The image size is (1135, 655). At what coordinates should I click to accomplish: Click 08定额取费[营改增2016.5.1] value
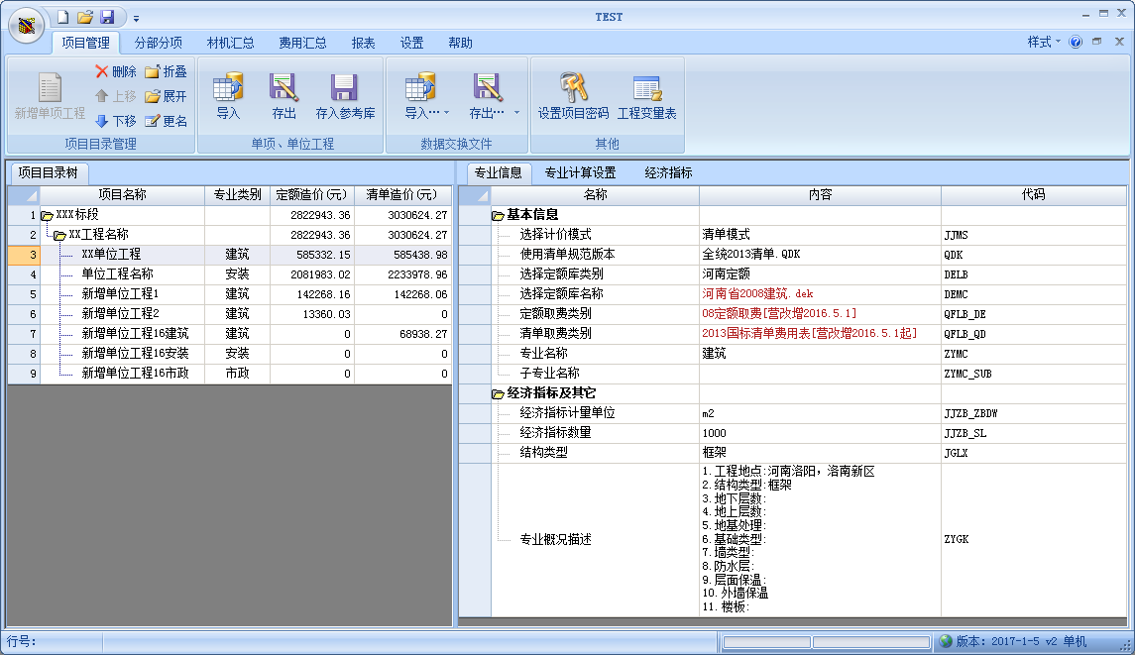coord(820,314)
